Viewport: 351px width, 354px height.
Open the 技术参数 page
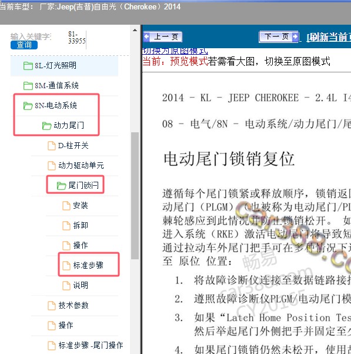(73, 305)
